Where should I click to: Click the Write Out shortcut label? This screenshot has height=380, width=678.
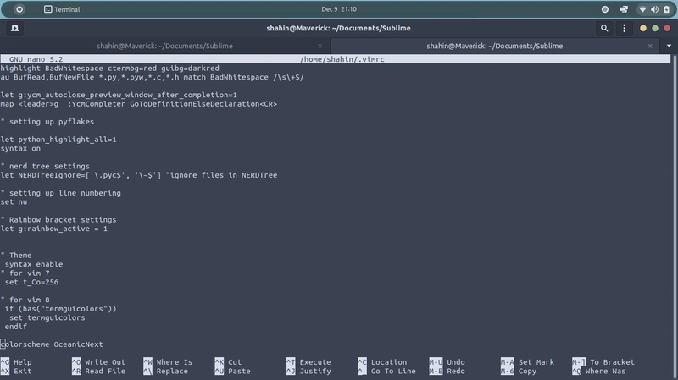[104, 362]
